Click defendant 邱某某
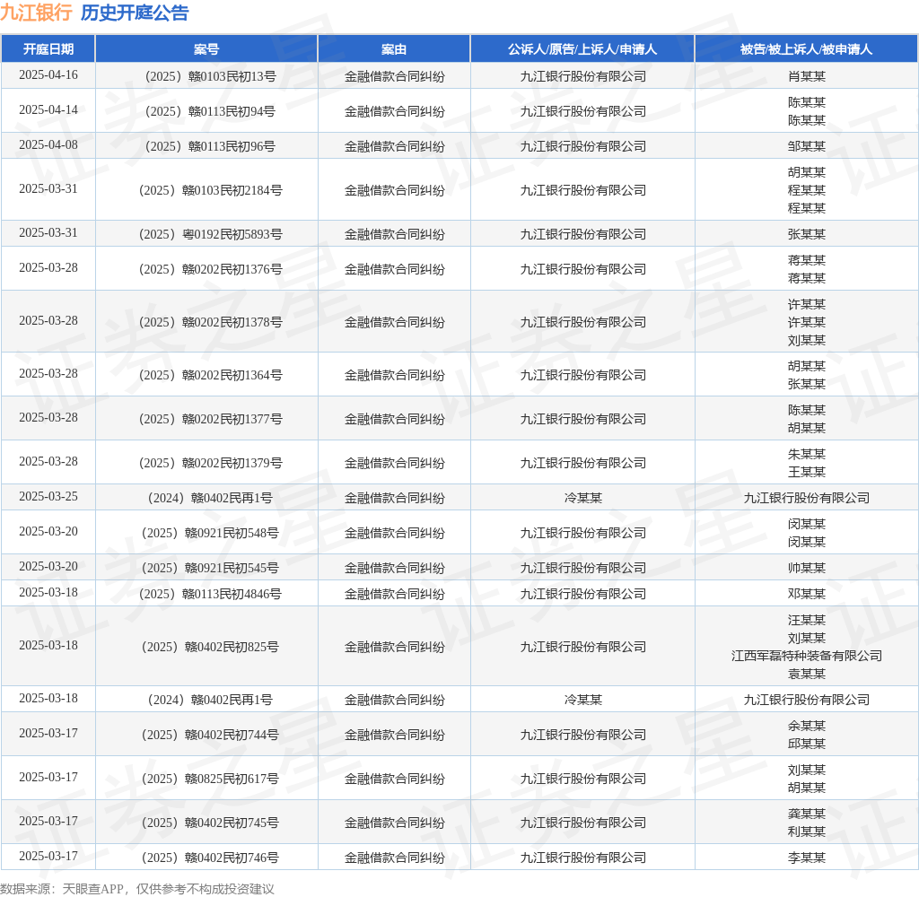Screen dimensions: 919x897 point(807,745)
